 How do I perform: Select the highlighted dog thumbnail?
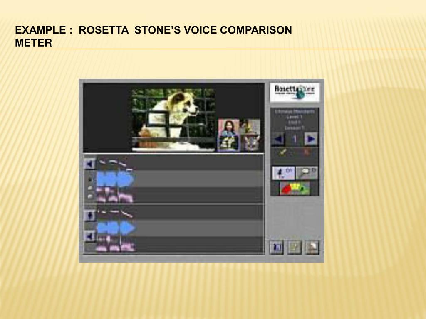(x=229, y=143)
